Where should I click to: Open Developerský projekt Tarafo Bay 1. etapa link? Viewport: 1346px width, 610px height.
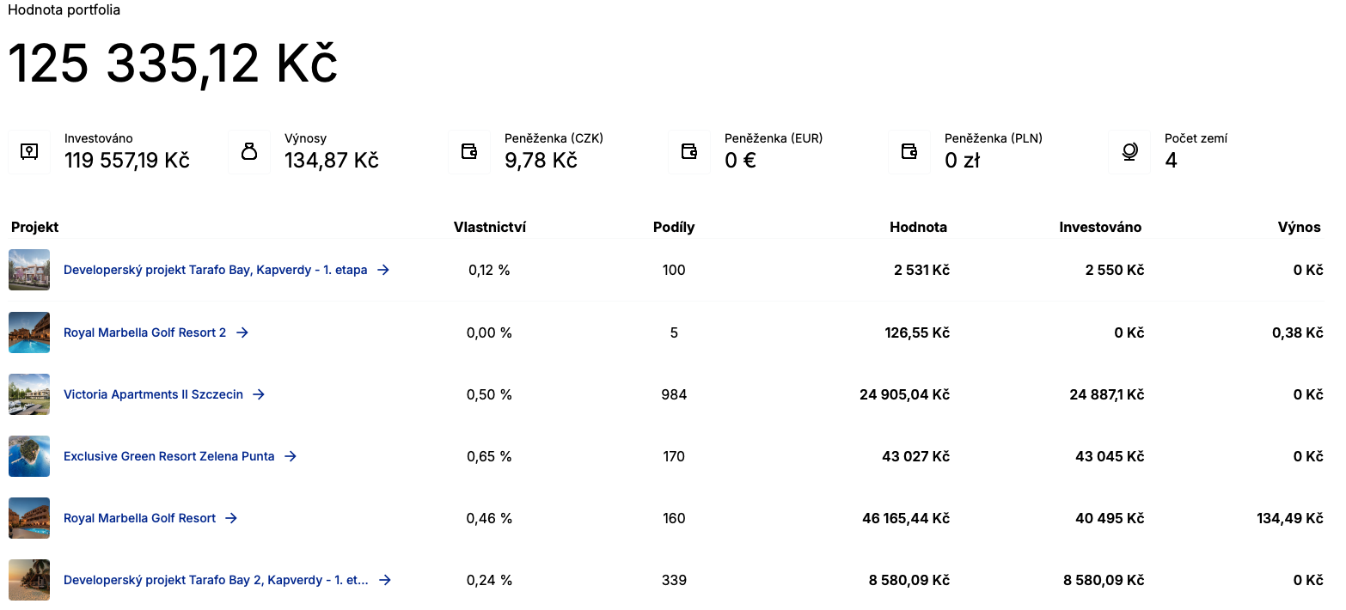(215, 270)
